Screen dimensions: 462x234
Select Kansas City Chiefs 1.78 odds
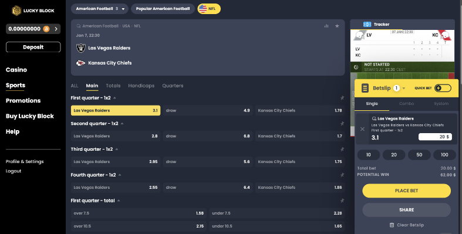click(x=300, y=110)
